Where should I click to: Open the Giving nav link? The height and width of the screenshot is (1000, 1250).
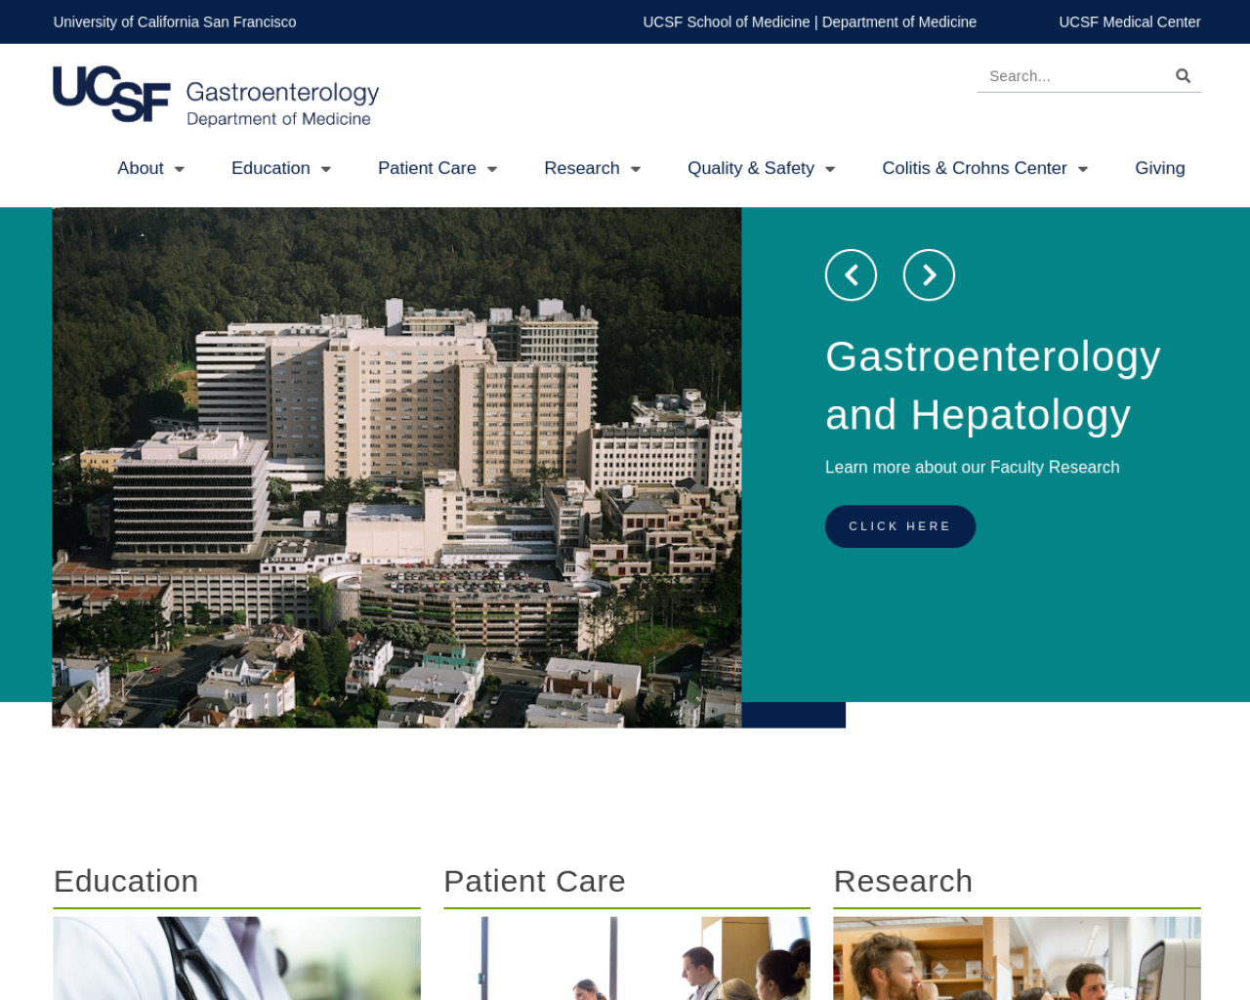click(1159, 168)
